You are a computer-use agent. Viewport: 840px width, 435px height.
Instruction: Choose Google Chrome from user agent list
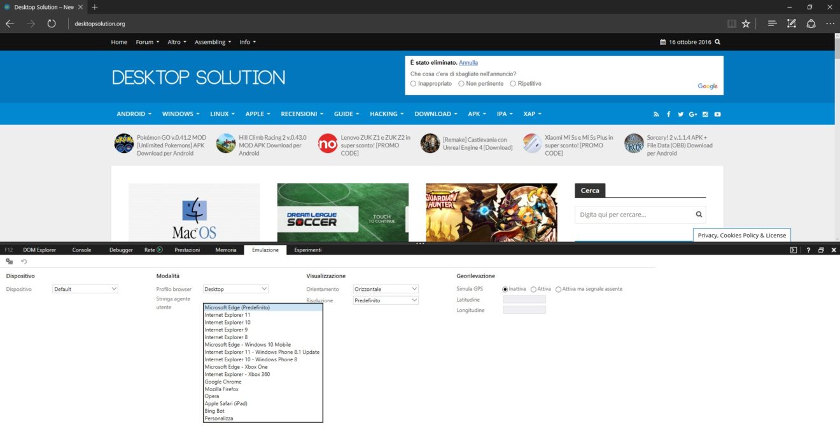[223, 382]
